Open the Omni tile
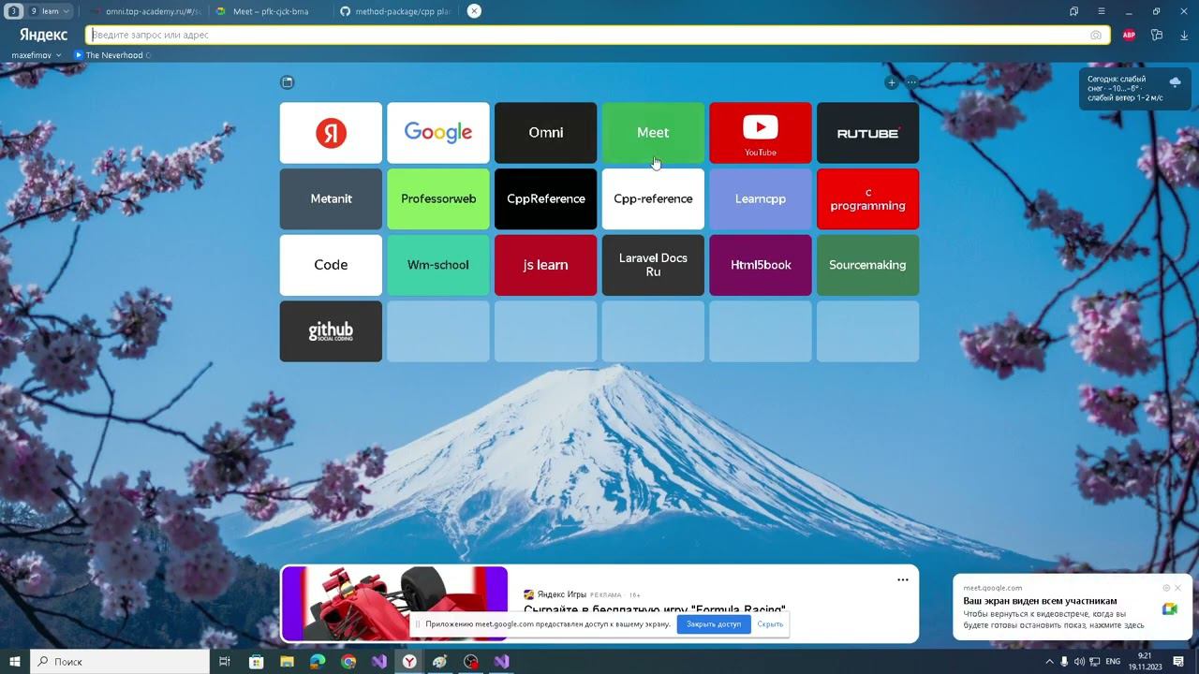This screenshot has height=674, width=1199. point(545,133)
